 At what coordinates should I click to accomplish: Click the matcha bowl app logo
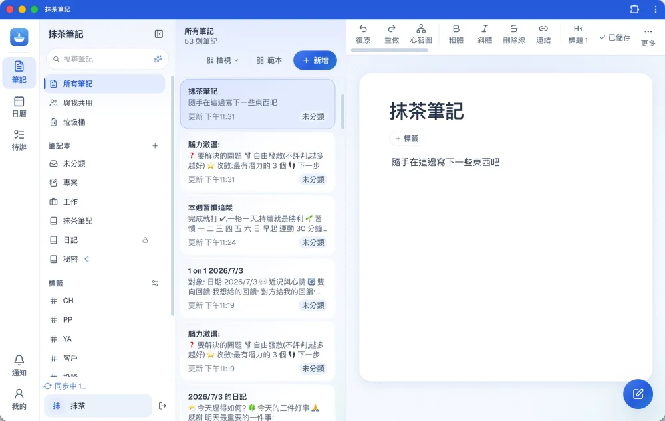pos(19,37)
